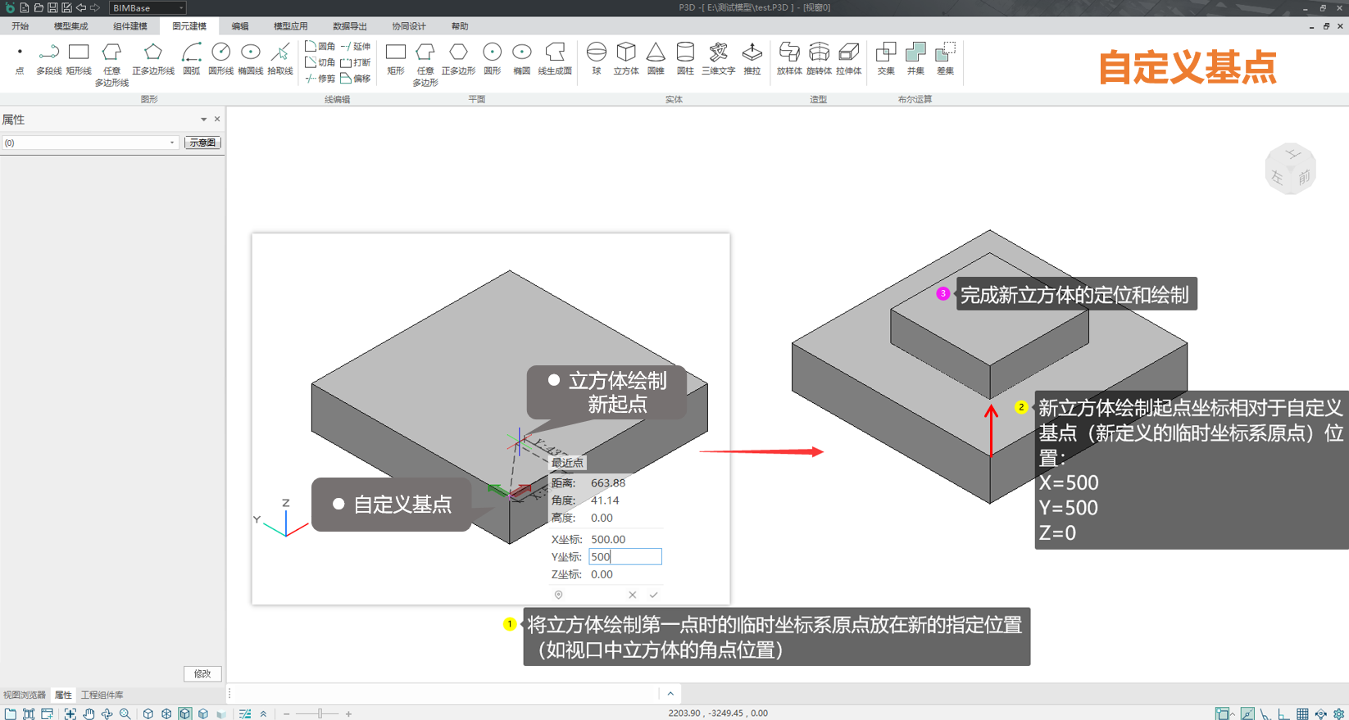Viewport: 1349px width, 720px height.
Task: Click the 推拉 push-pull tool
Action: click(752, 58)
